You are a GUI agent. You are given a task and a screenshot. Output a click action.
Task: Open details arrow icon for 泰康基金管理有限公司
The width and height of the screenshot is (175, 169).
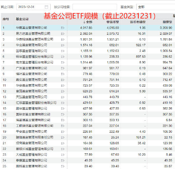63,160
